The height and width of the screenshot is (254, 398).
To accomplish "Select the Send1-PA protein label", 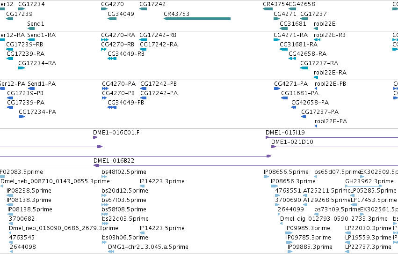I will coord(42,83).
